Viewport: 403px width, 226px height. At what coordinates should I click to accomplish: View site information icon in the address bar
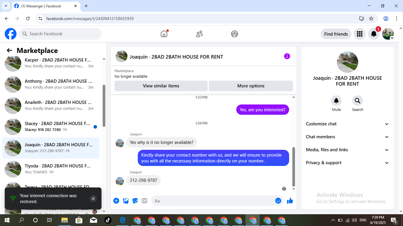tap(41, 19)
